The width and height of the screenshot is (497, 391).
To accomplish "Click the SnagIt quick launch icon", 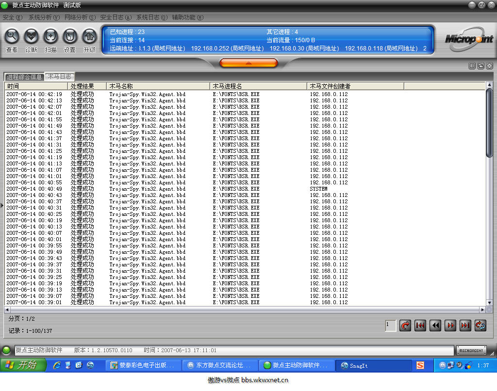I will click(x=90, y=365).
